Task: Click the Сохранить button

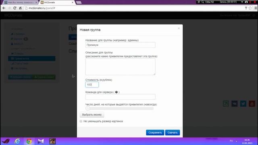Action: point(155,133)
